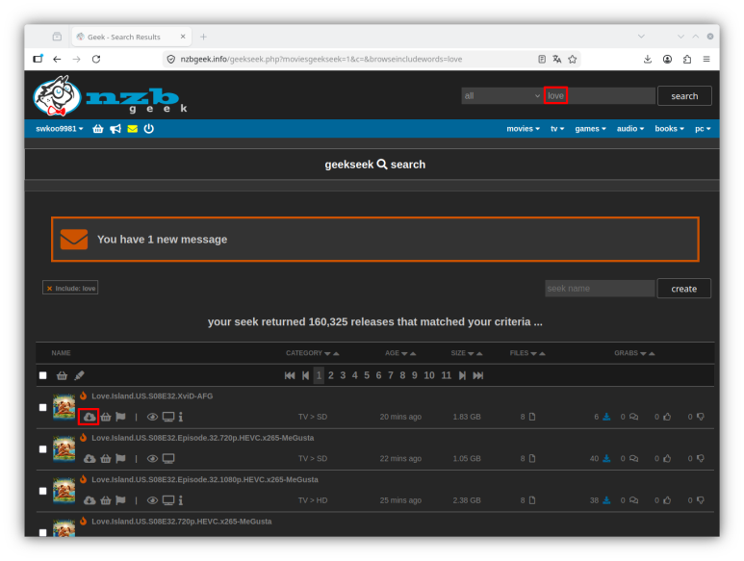Expand the pc menu
744x561 pixels.
(703, 129)
